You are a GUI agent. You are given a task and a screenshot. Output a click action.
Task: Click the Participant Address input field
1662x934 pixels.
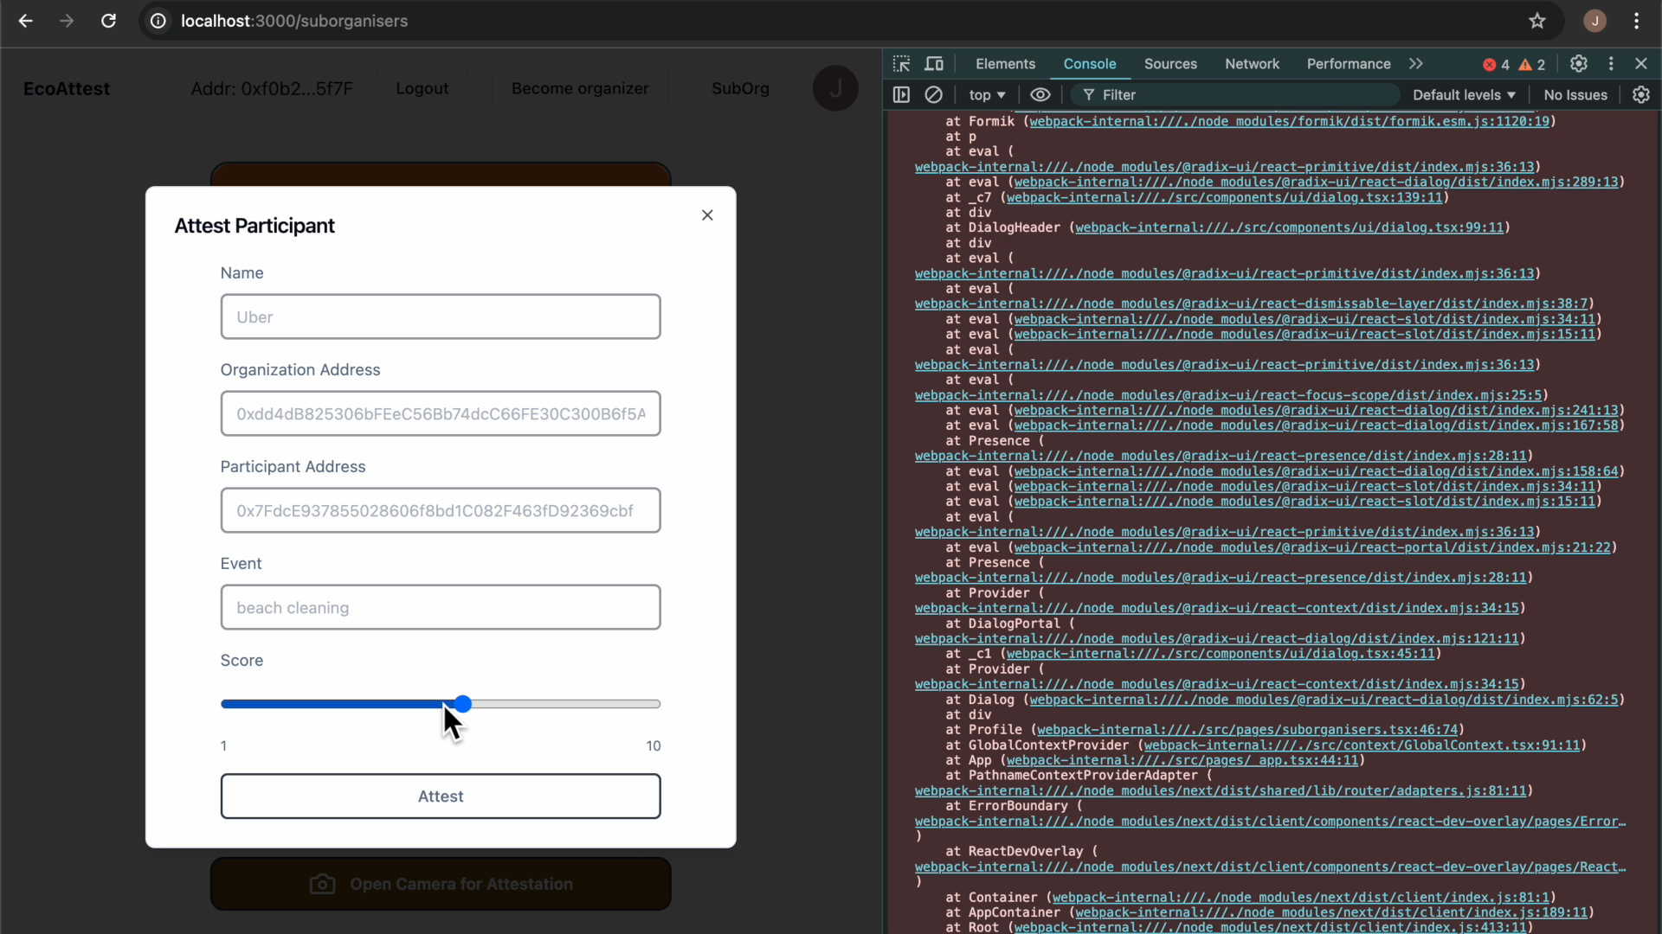click(441, 510)
